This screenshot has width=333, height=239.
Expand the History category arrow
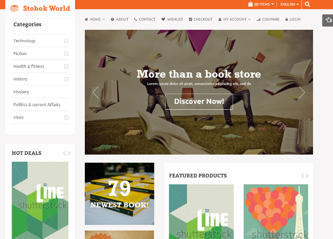(x=66, y=79)
